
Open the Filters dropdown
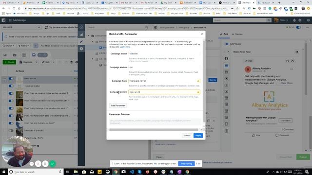tap(24, 46)
